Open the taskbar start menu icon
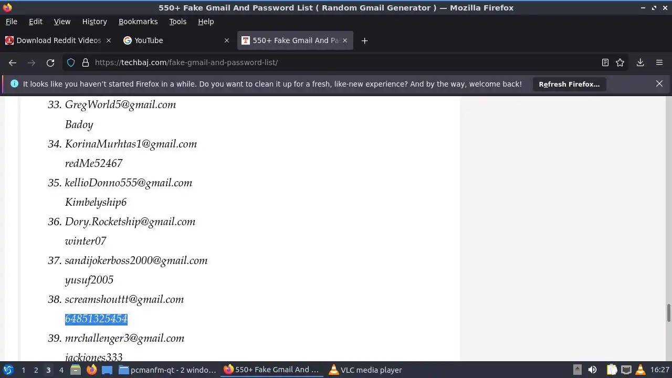 [x=8, y=370]
